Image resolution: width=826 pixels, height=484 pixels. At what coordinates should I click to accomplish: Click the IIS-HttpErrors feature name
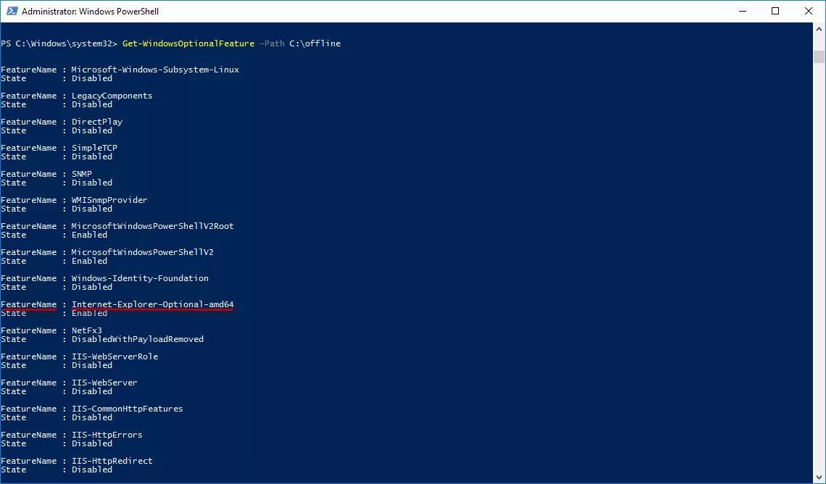click(x=107, y=435)
